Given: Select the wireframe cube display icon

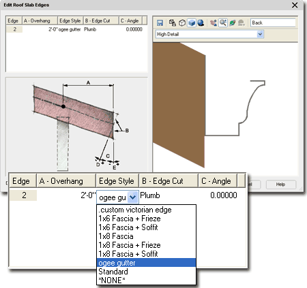Looking at the screenshot, I should [182, 23].
